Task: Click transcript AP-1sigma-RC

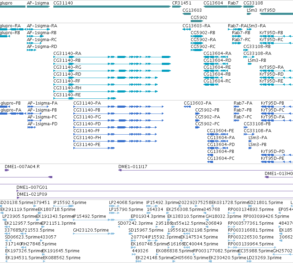Action: coord(34,43)
